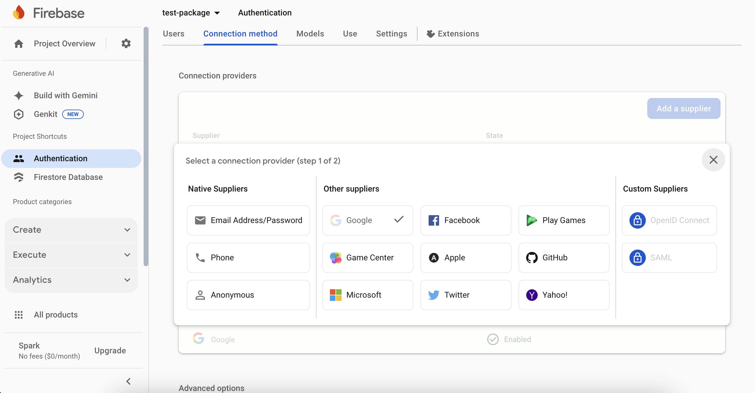Open the Project Overview link

click(65, 44)
